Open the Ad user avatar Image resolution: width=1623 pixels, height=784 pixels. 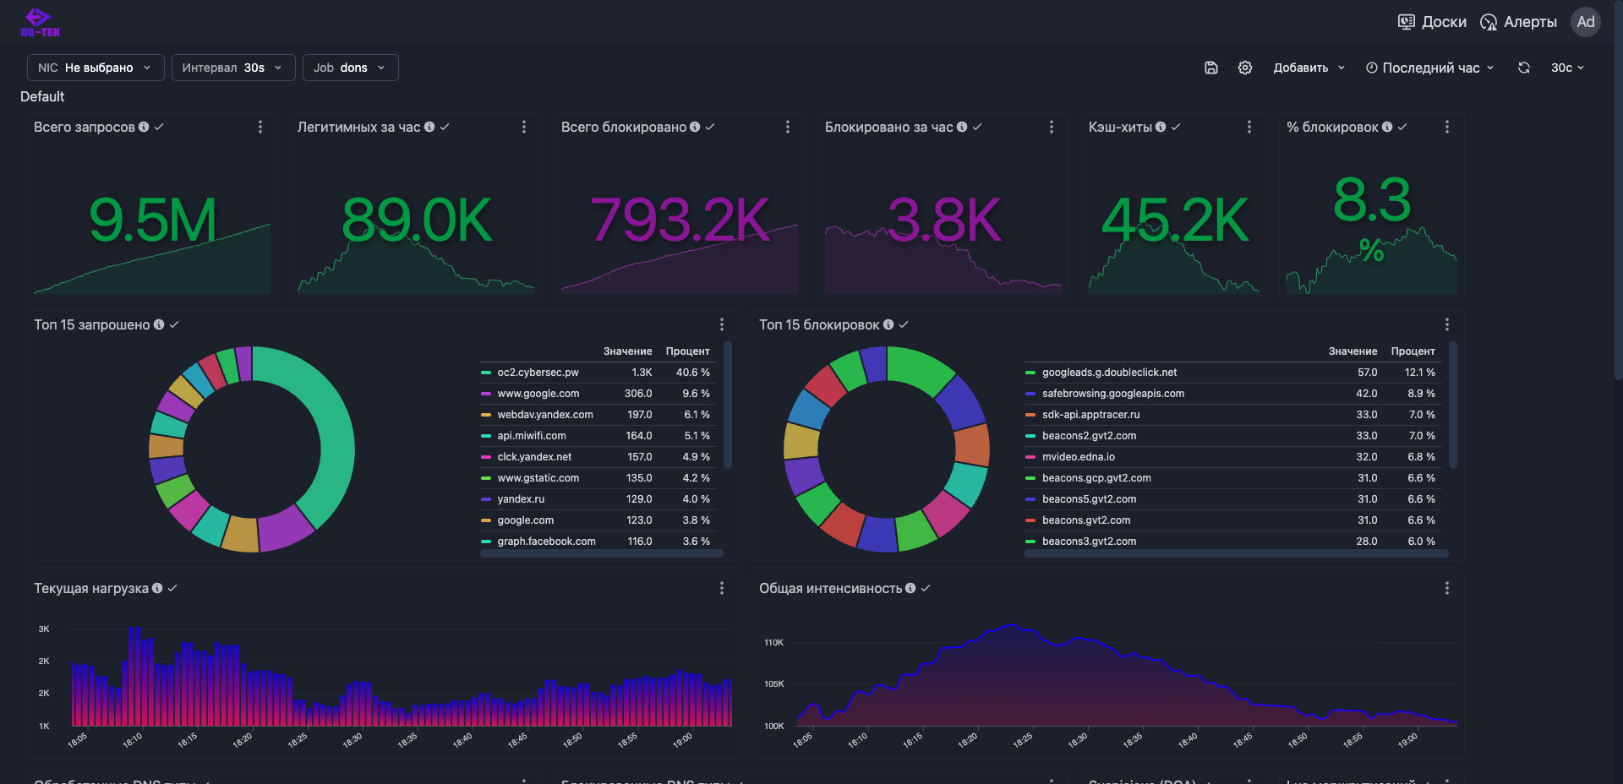pos(1586,22)
